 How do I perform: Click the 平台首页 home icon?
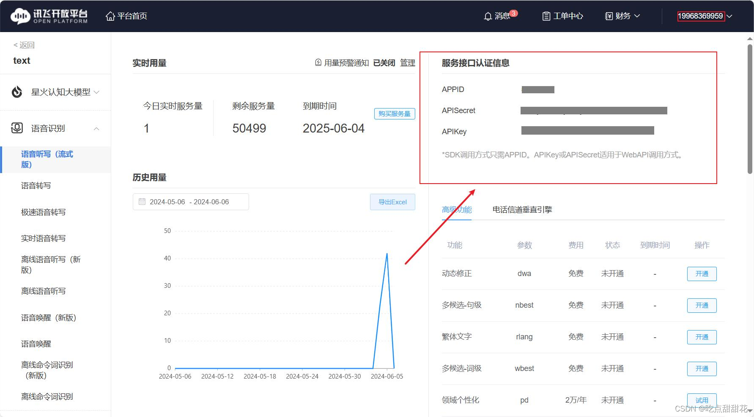[110, 16]
